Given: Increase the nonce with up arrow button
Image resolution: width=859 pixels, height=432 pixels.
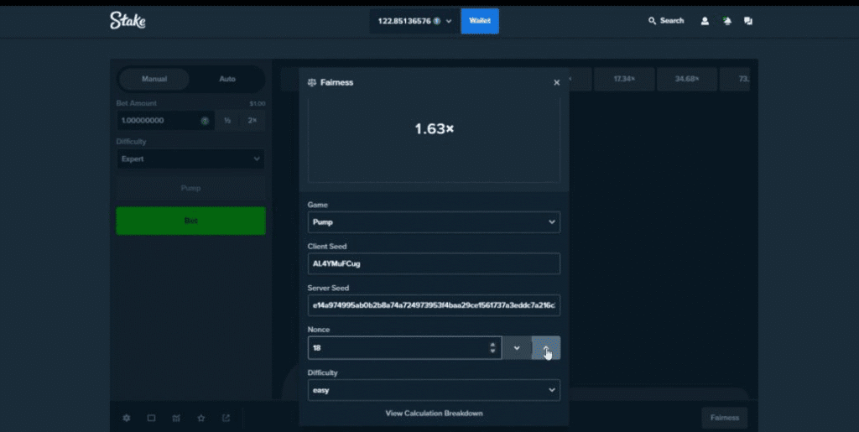Looking at the screenshot, I should [546, 348].
